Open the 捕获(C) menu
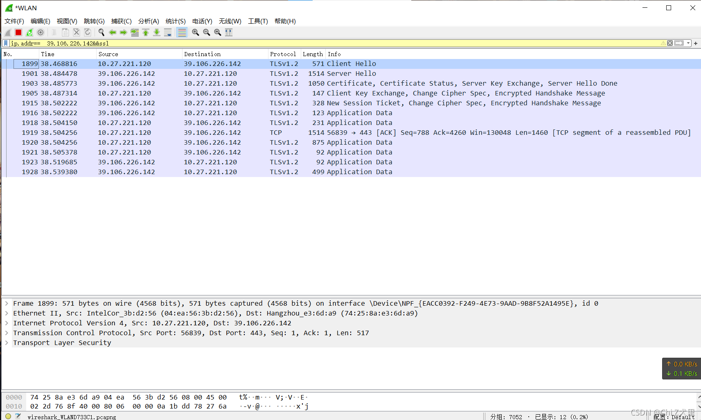 click(x=122, y=21)
